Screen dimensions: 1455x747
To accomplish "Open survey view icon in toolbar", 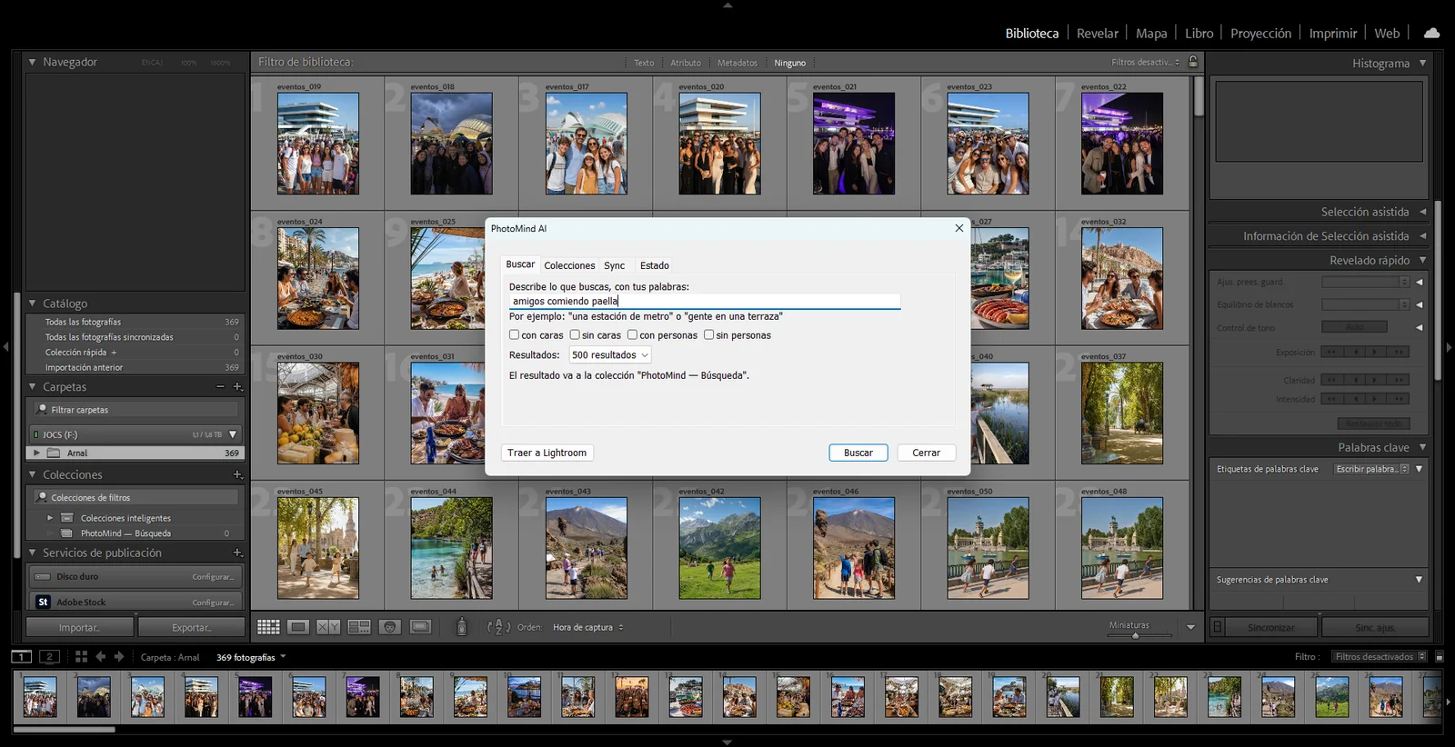I will (358, 627).
